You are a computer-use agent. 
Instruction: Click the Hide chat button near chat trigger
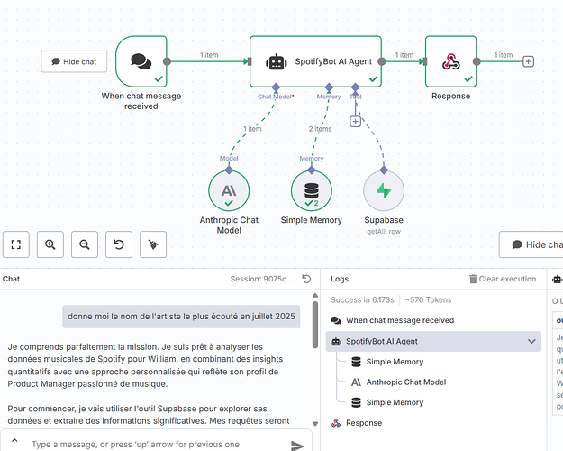[74, 61]
